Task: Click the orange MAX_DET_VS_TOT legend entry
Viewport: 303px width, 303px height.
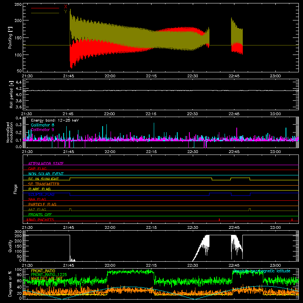Action: pyautogui.click(x=47, y=278)
